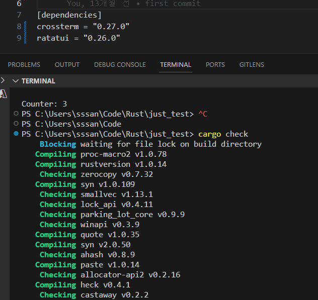Click the "Counter: 3" terminal output line
Screen dimensions: 318x300
click(x=44, y=104)
